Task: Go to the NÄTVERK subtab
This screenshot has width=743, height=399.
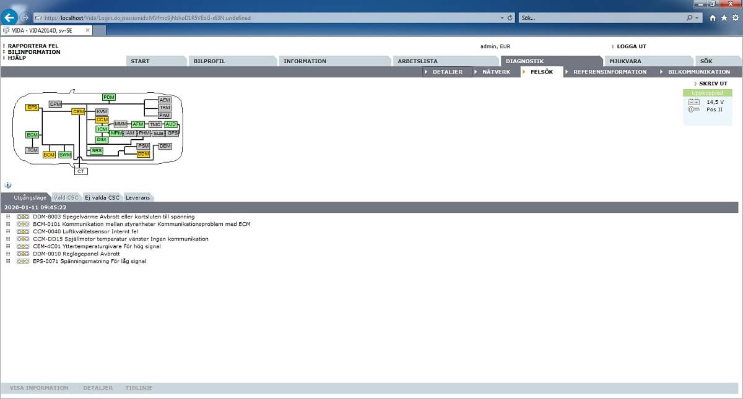Action: point(496,72)
